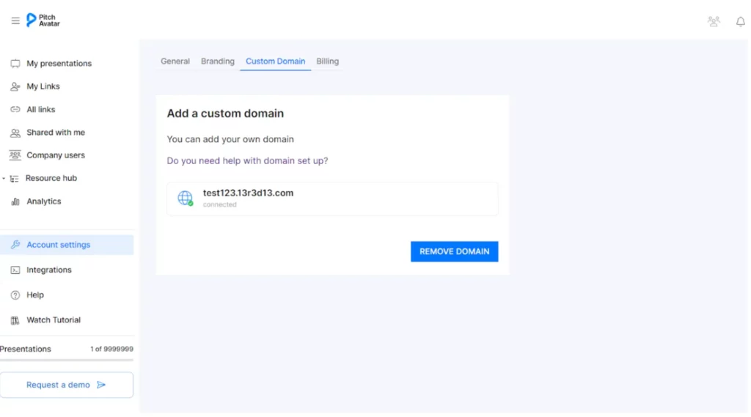The image size is (751, 417).
Task: Open the hamburger menu icon
Action: click(15, 21)
